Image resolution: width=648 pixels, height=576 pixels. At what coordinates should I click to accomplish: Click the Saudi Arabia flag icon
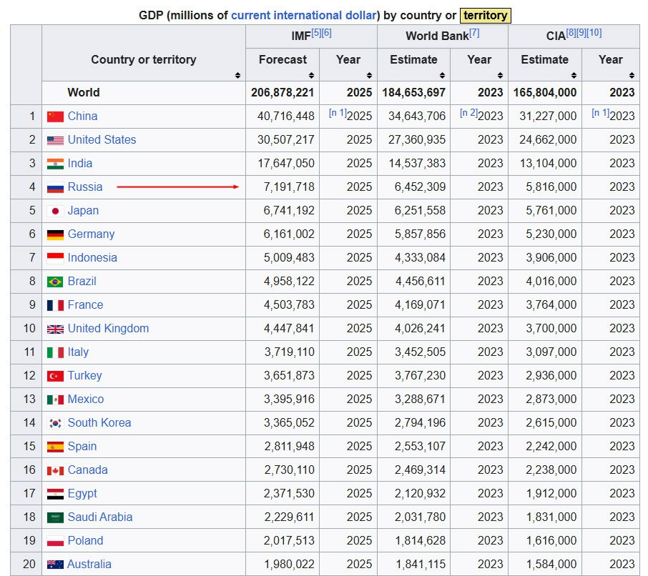[x=55, y=517]
